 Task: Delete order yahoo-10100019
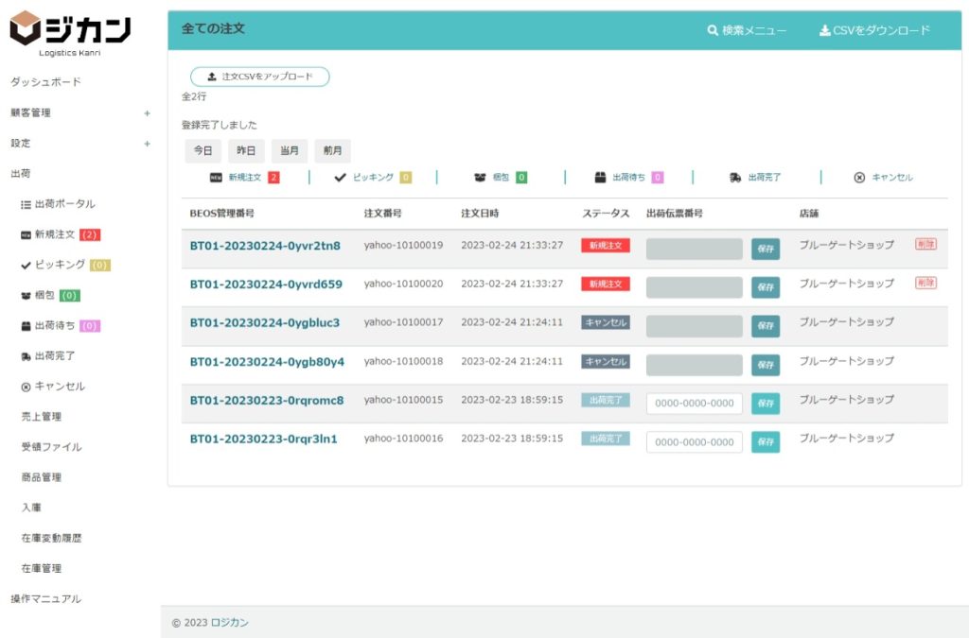coord(925,244)
